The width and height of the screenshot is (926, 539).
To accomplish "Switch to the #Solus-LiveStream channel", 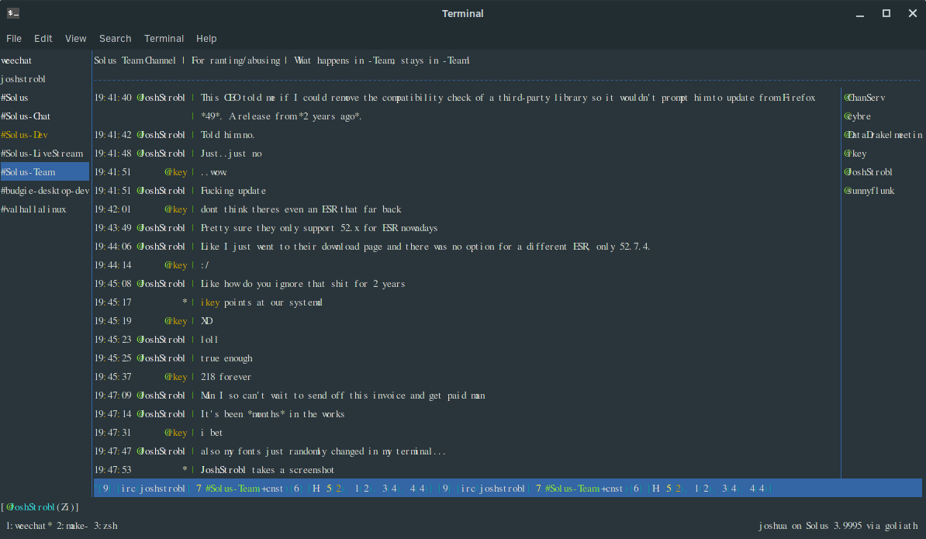I will coord(42,154).
